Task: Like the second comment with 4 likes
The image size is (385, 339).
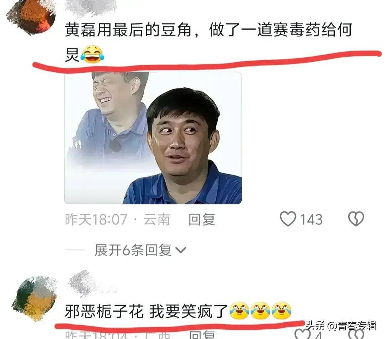Action: (x=302, y=334)
